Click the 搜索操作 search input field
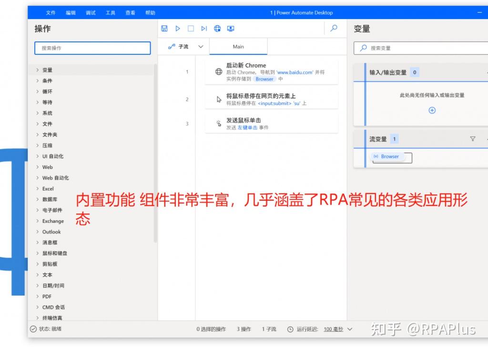Viewport: 488px width, 350px height. [x=92, y=48]
